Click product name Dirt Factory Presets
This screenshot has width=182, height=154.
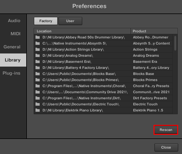[x=150, y=98]
